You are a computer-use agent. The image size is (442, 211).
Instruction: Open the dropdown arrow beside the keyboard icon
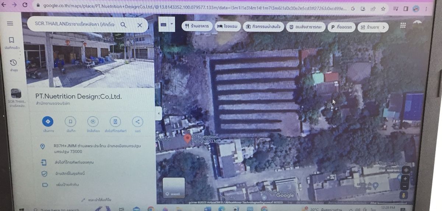pos(172,25)
